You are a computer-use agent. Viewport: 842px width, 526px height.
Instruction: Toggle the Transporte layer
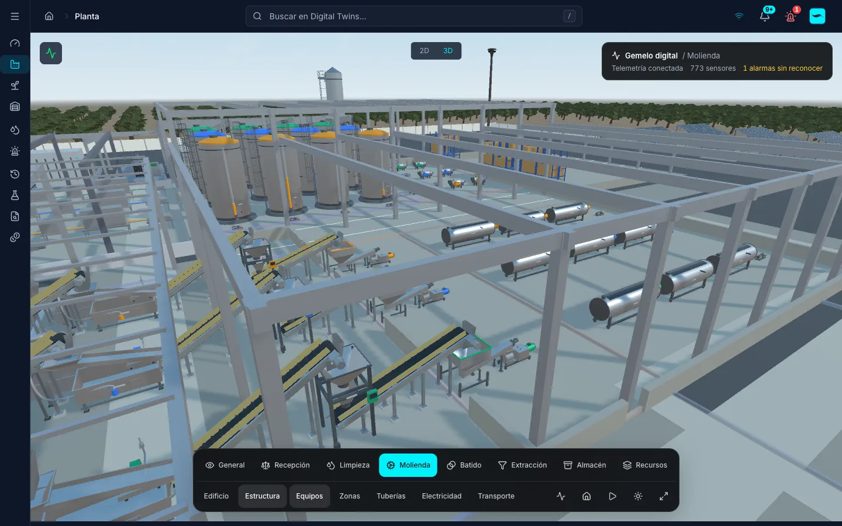pyautogui.click(x=496, y=496)
